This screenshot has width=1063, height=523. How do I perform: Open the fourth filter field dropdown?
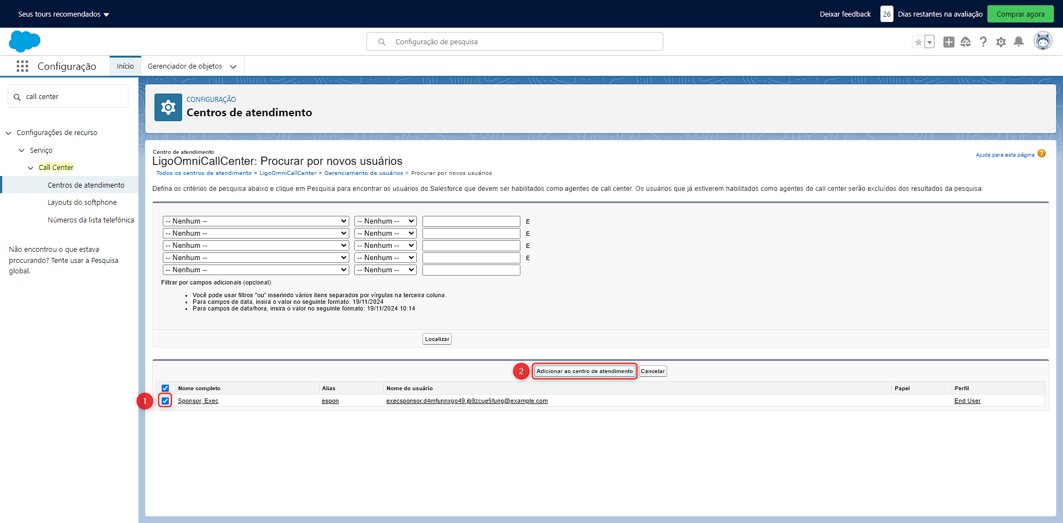point(256,258)
